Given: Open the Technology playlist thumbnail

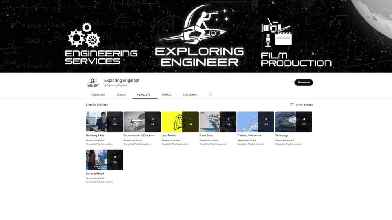Looking at the screenshot, I should [294, 122].
